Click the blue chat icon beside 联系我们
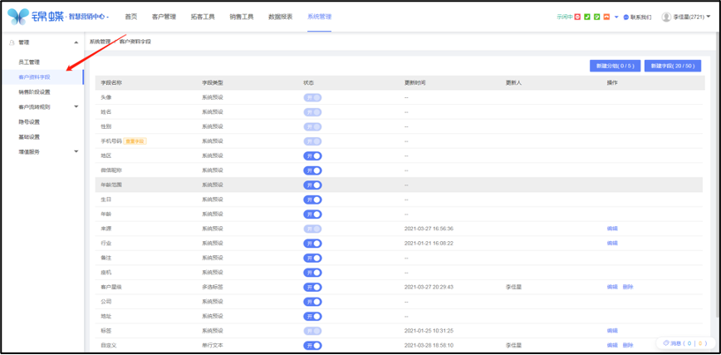Image resolution: width=721 pixels, height=355 pixels. (625, 17)
